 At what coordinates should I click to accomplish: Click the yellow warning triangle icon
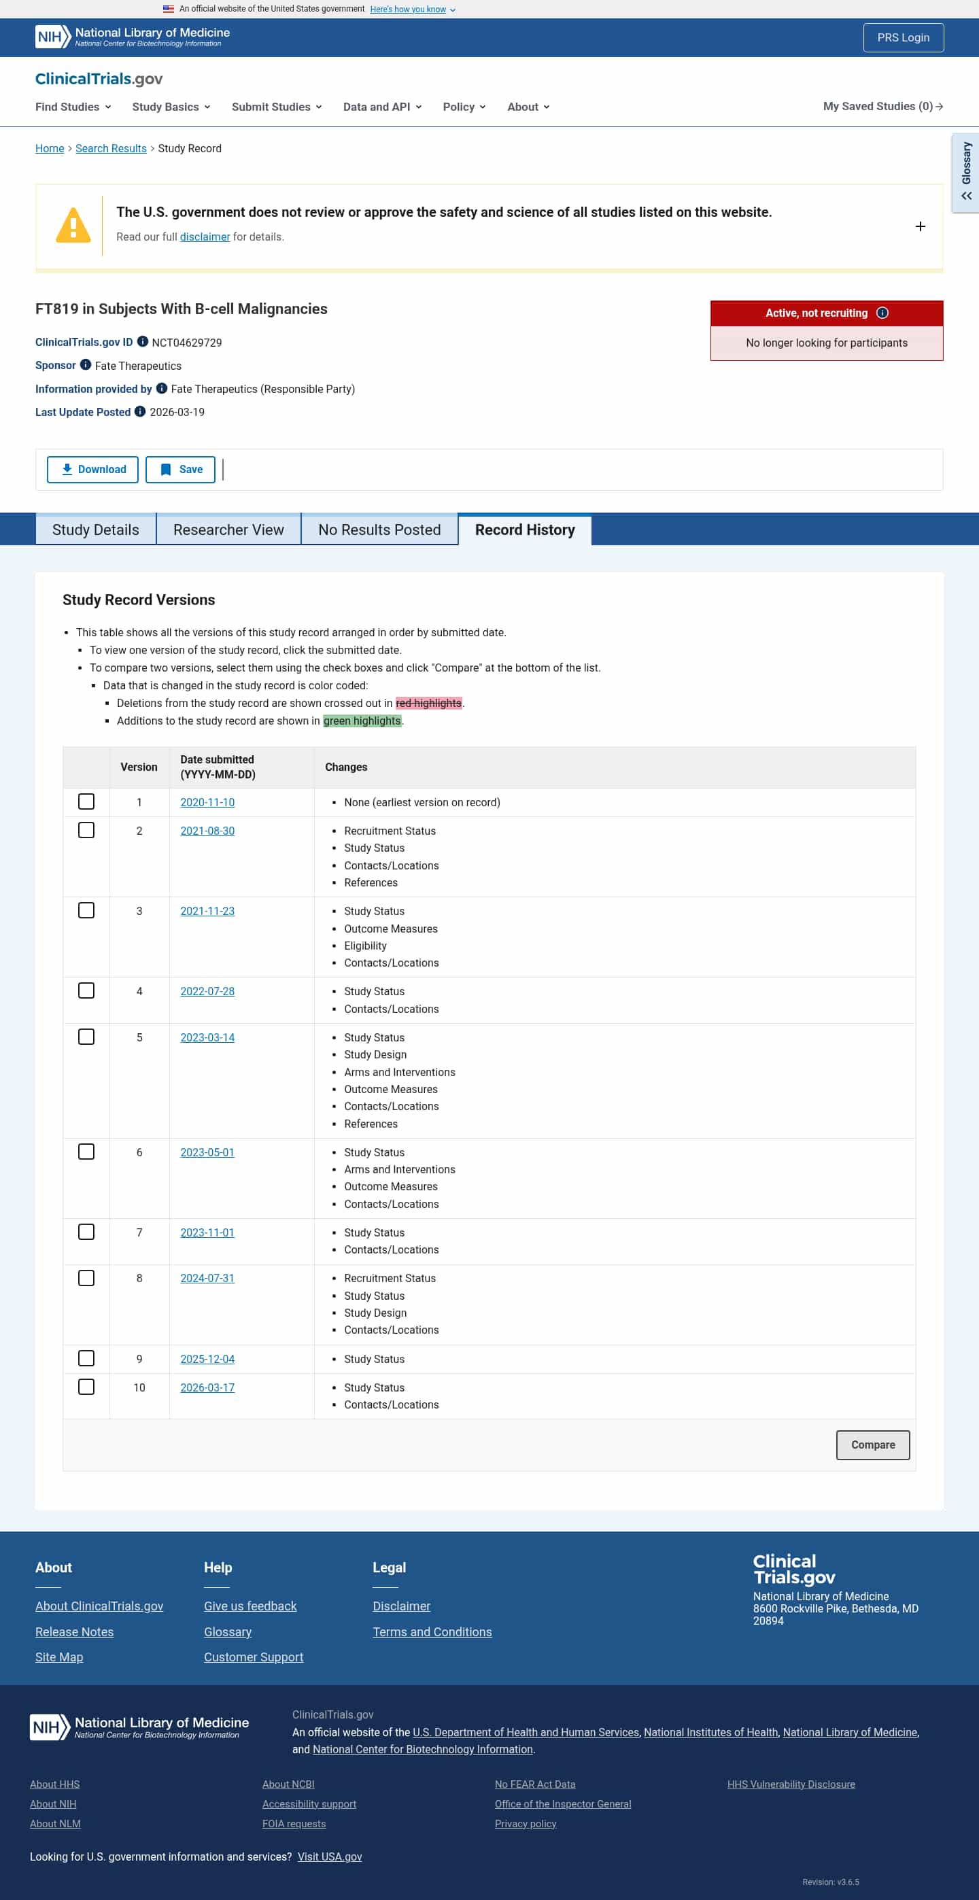(73, 226)
